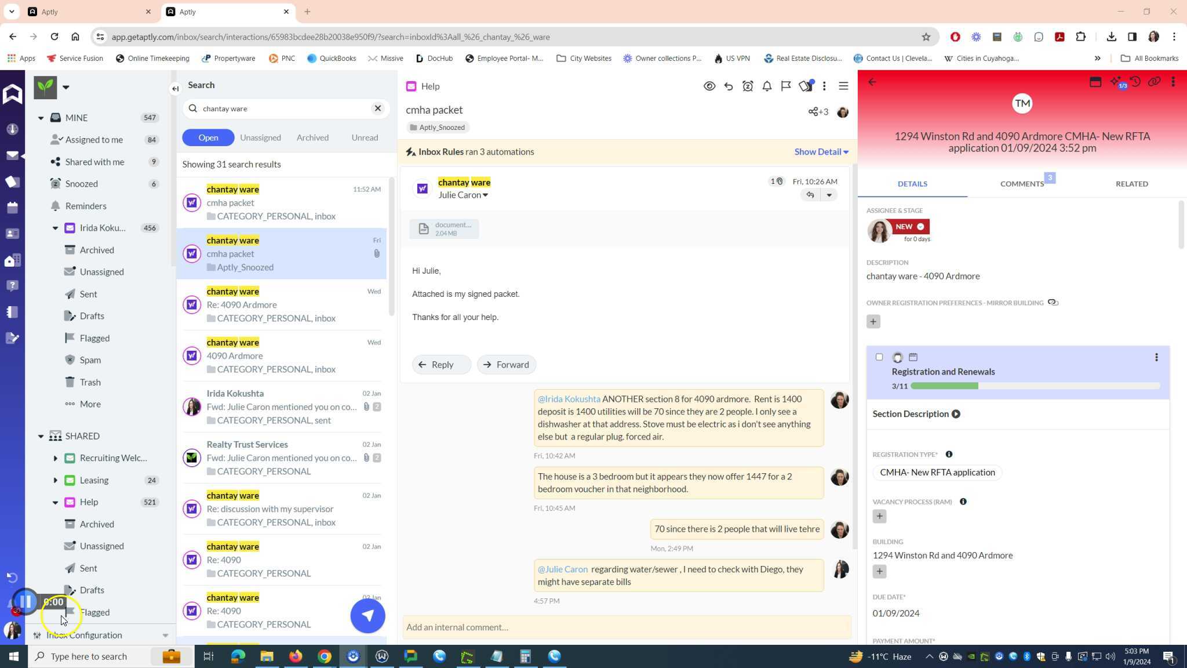Click the Forward button

(x=506, y=365)
